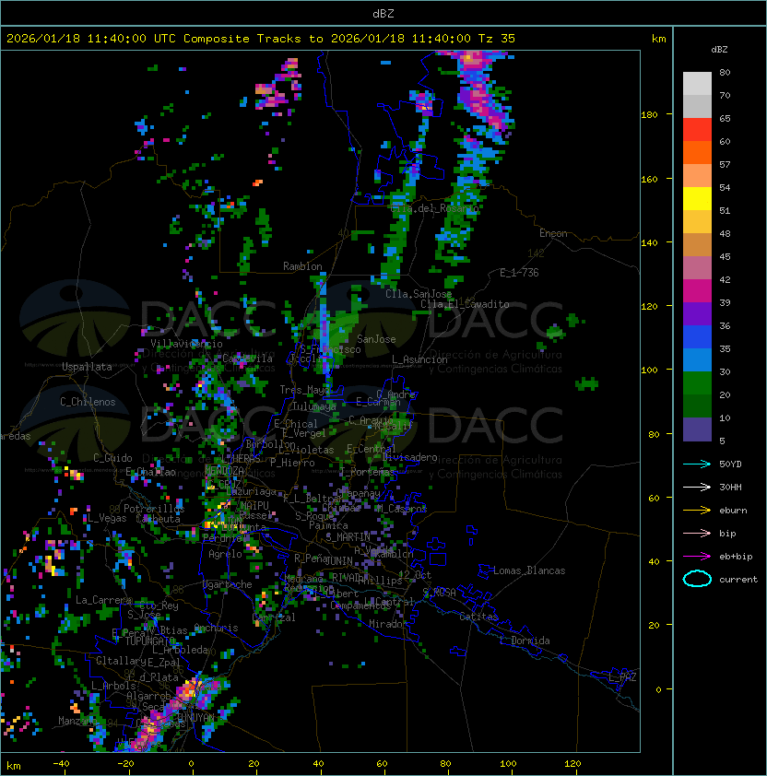Click the white 30HM arrow in legend

coord(697,487)
